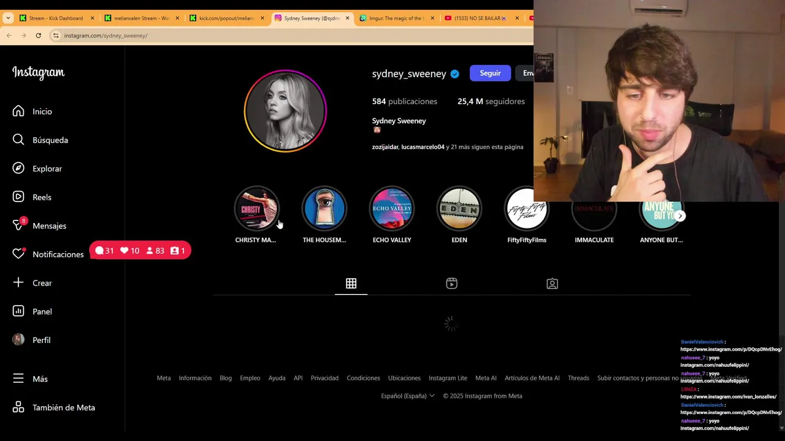This screenshot has width=785, height=441.
Task: Open the ECHO VALLEY highlight
Action: pyautogui.click(x=392, y=209)
